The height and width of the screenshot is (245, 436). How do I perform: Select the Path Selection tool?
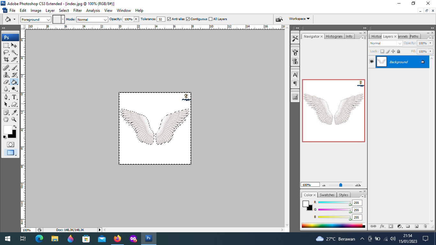pyautogui.click(x=6, y=104)
